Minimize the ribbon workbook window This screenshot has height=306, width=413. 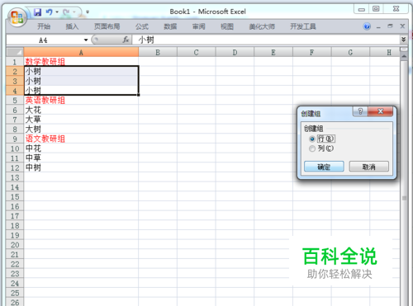point(378,26)
